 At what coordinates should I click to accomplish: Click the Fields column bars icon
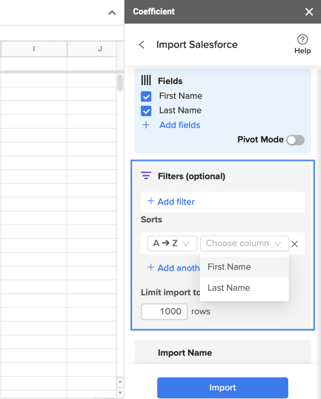click(x=146, y=80)
